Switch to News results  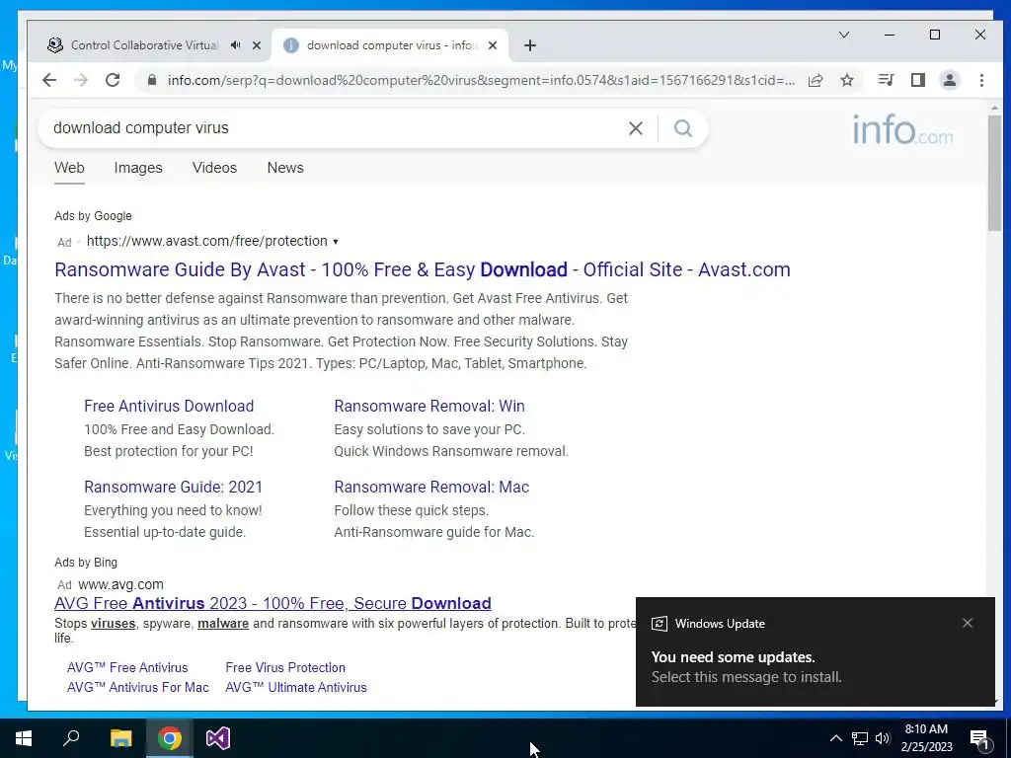[285, 168]
